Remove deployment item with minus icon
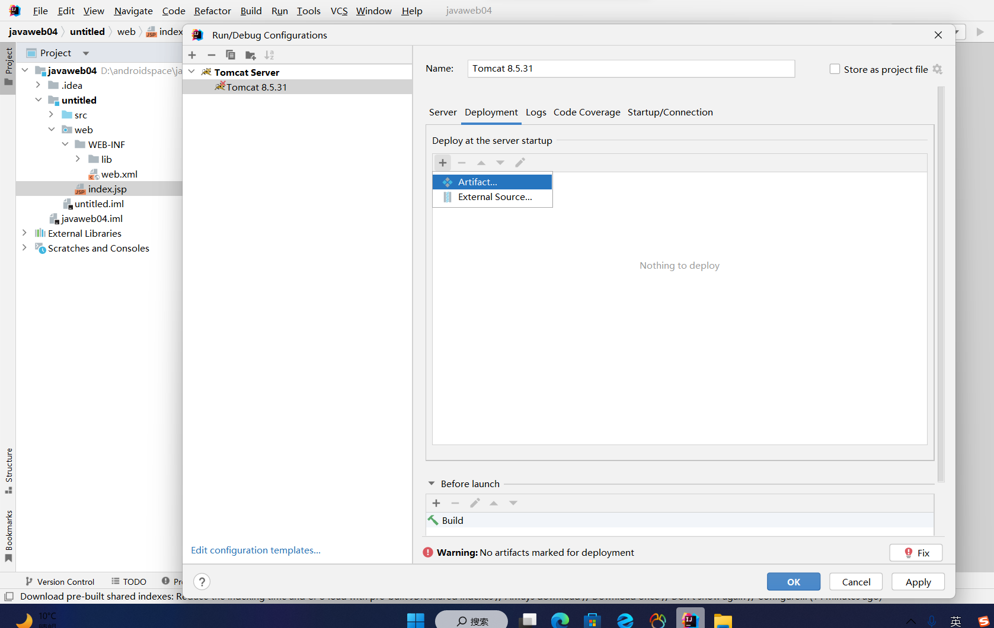The height and width of the screenshot is (628, 994). pos(462,163)
